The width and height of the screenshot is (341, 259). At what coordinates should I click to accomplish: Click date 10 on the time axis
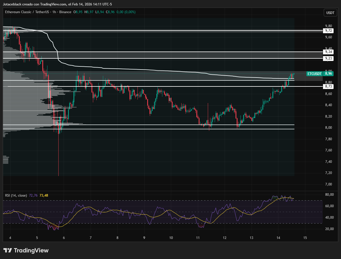(171, 238)
